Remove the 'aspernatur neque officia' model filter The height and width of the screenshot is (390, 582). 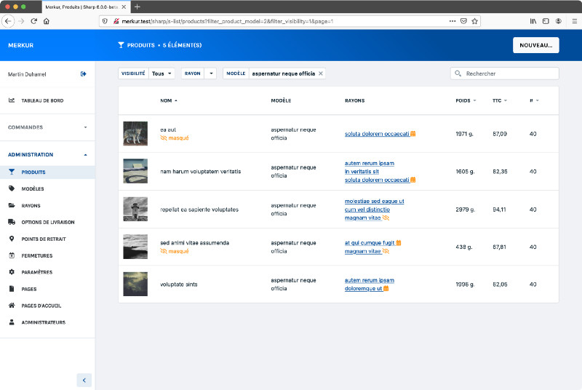click(x=321, y=73)
